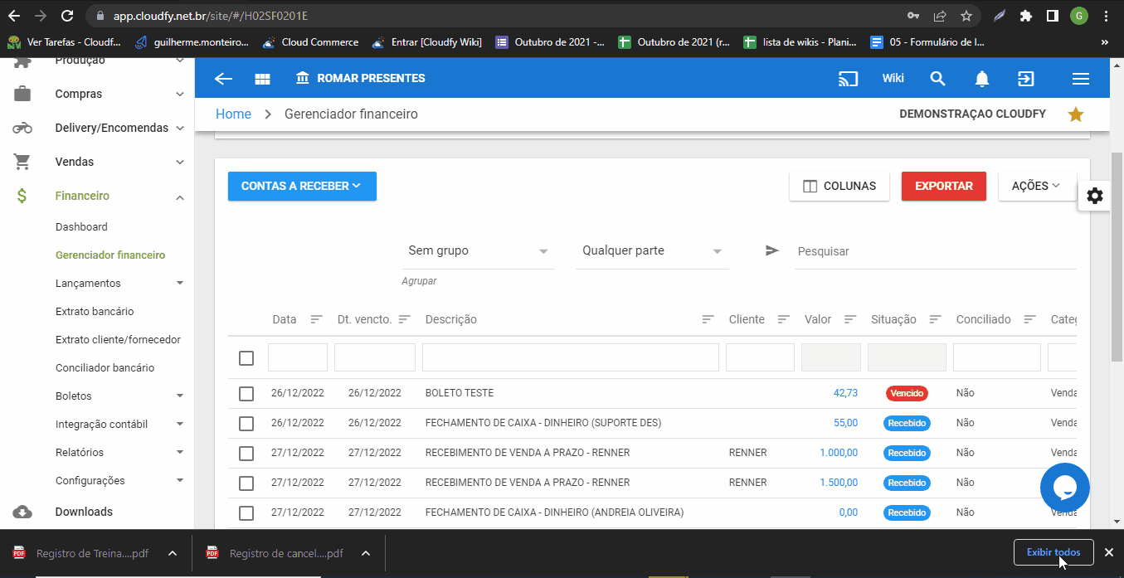Tick the checkbox for BOLETO TESTE row
The image size is (1124, 578).
(x=246, y=394)
